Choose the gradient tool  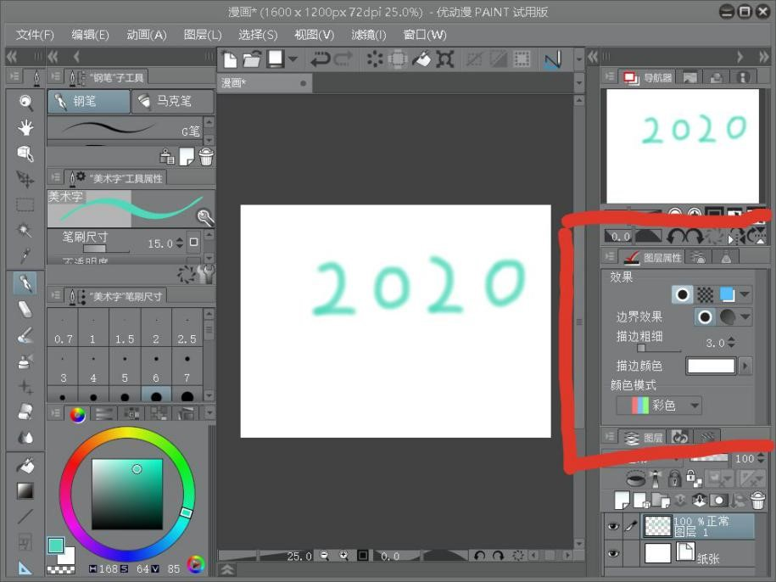pyautogui.click(x=25, y=490)
